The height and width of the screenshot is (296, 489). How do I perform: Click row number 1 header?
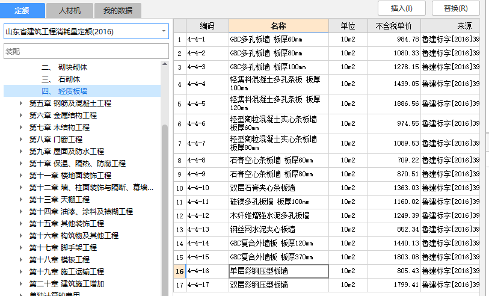(180, 40)
